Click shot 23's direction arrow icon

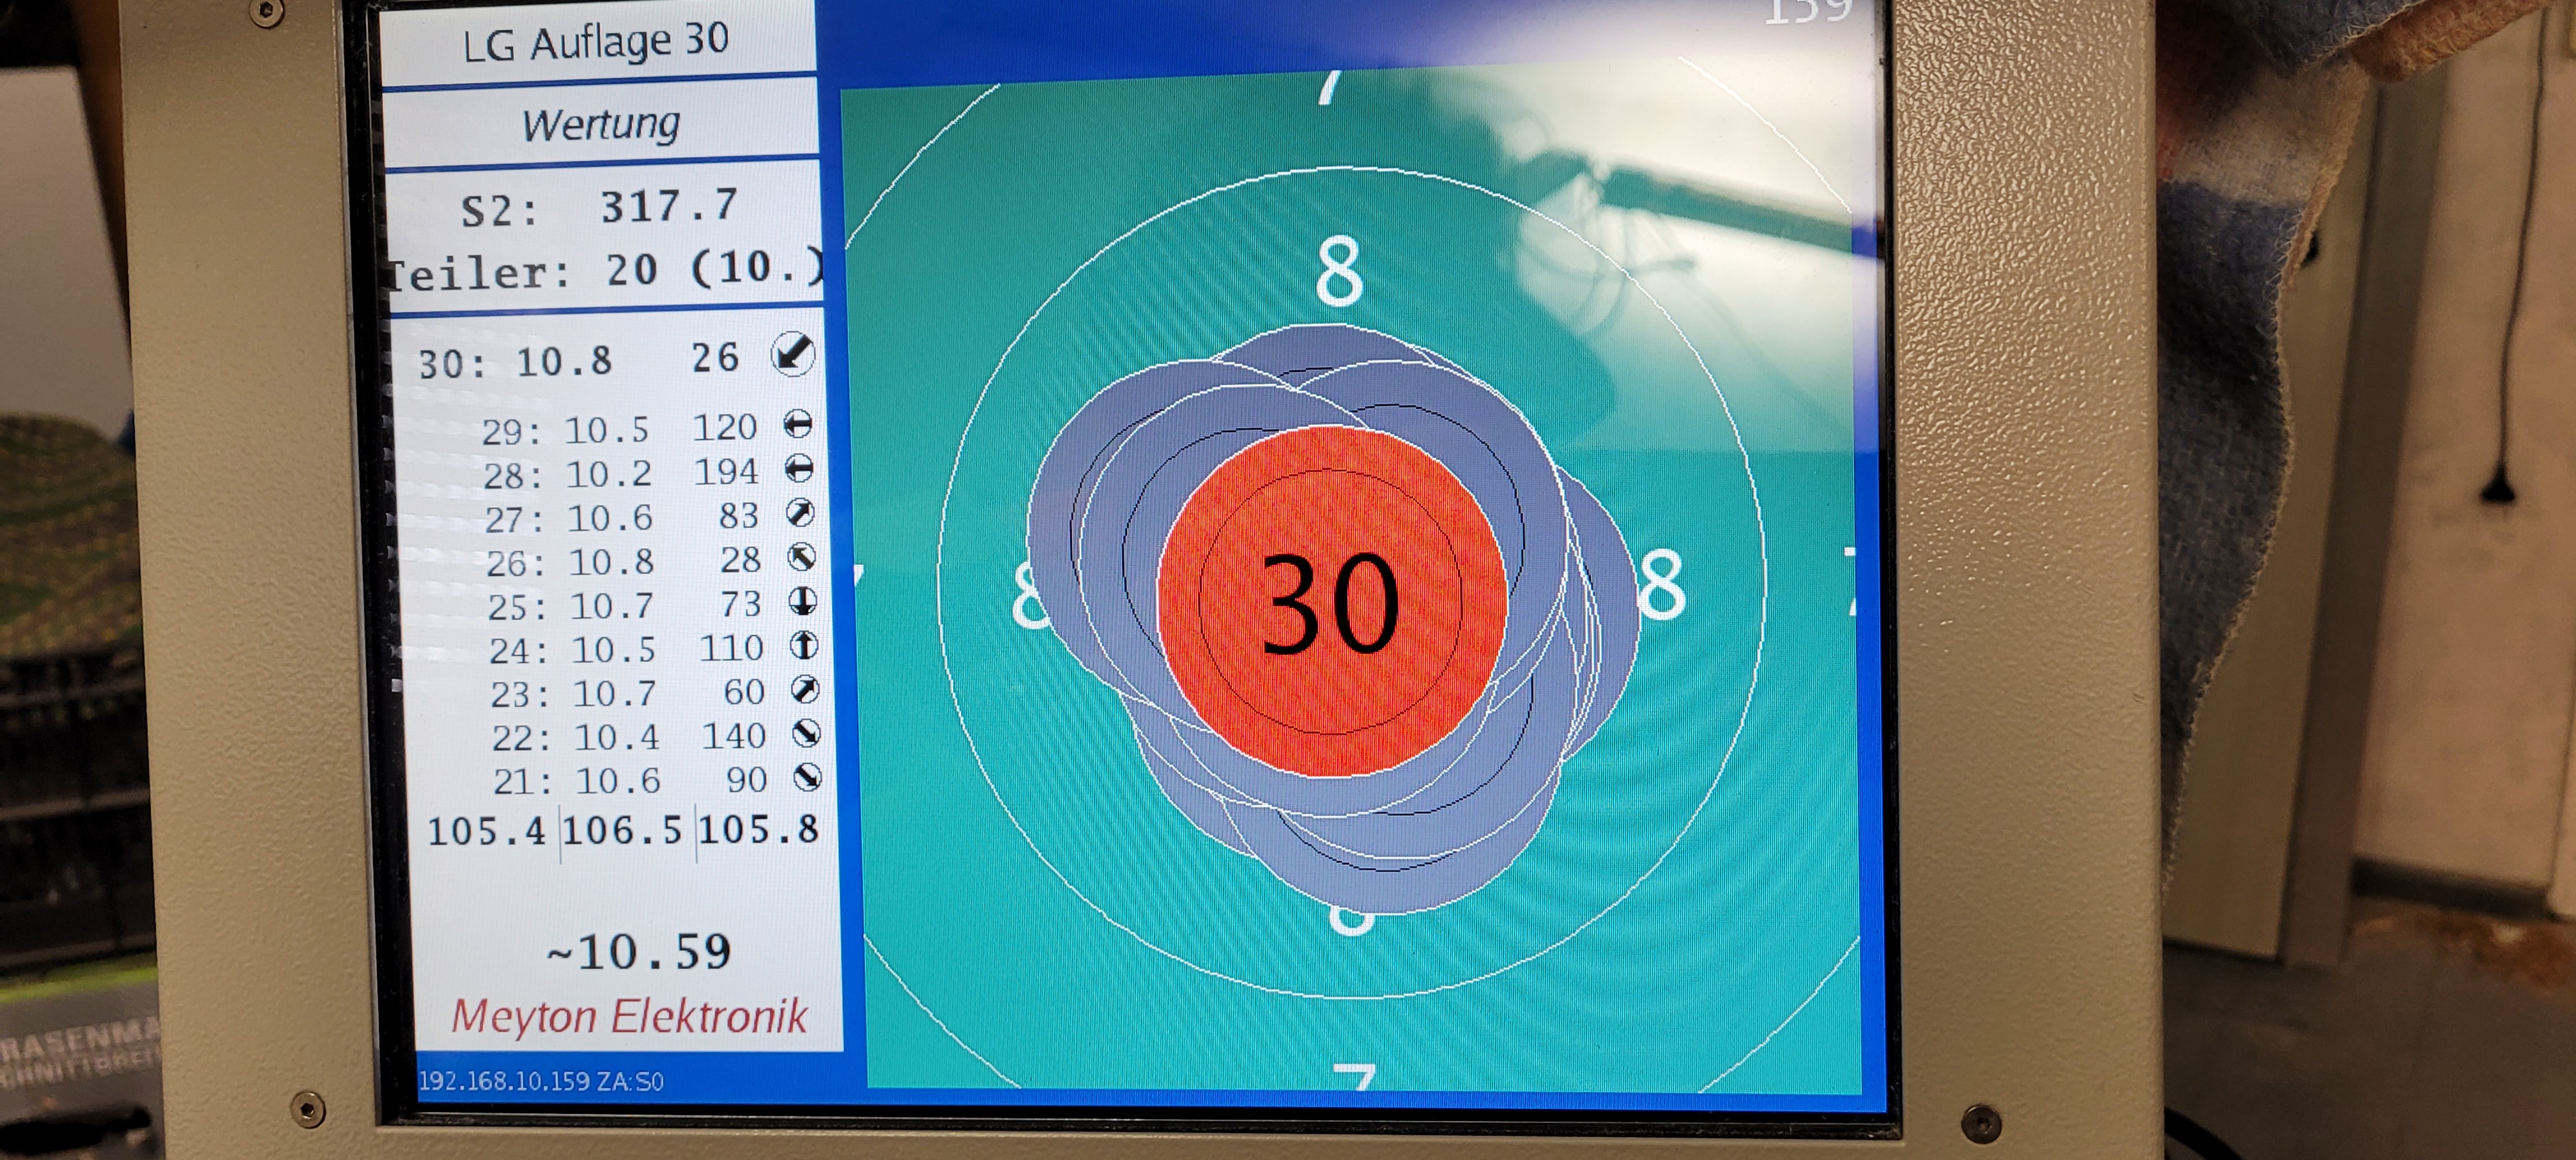click(805, 689)
